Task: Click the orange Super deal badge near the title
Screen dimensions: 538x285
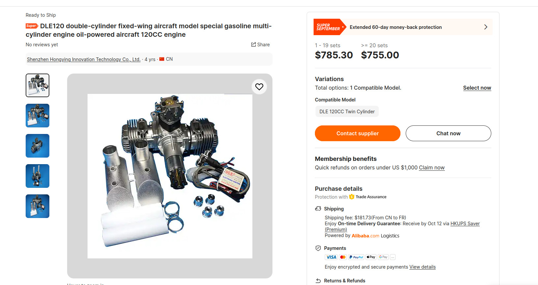Action: 32,26
